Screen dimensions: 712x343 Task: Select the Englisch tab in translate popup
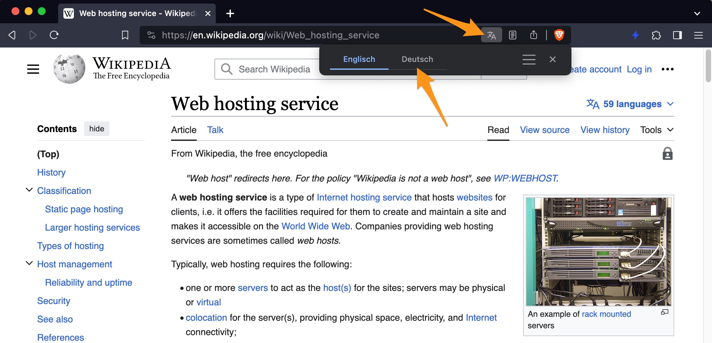(x=359, y=59)
